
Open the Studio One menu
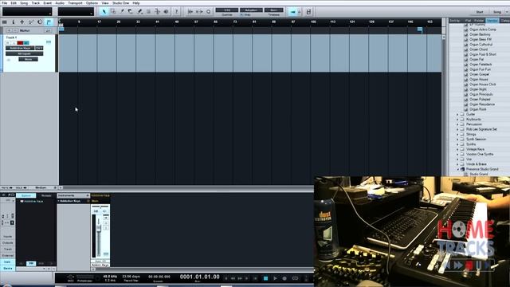coord(120,3)
